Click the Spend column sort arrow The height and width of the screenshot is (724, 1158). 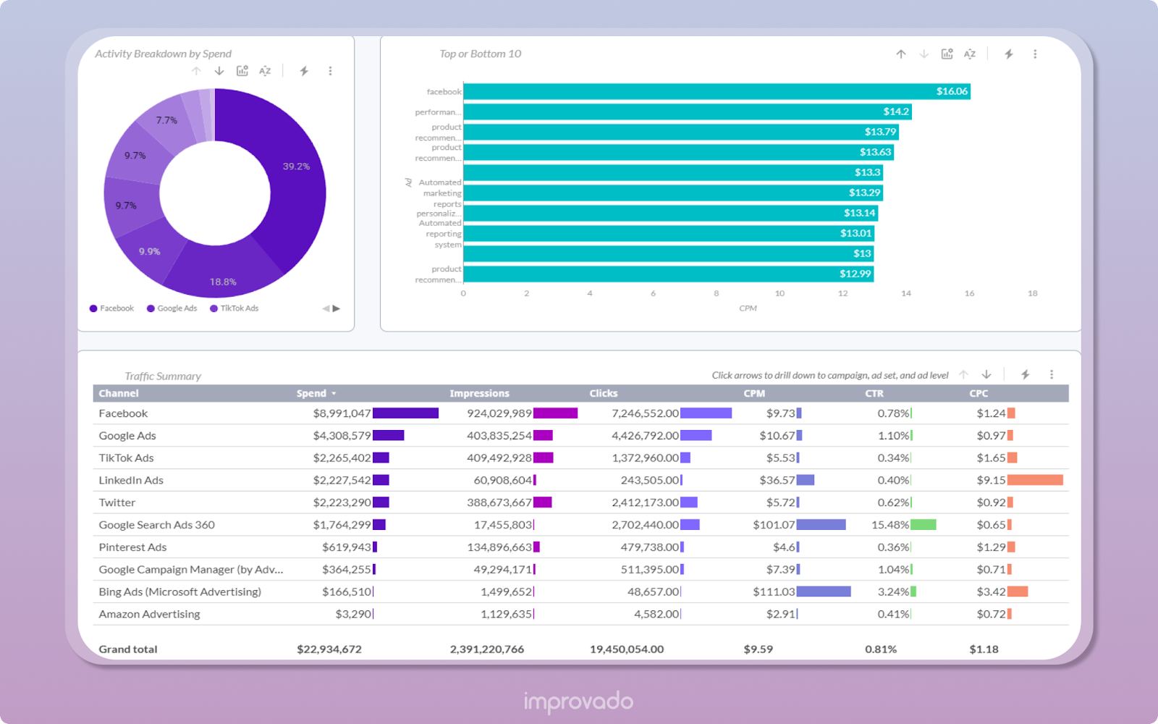tap(334, 393)
